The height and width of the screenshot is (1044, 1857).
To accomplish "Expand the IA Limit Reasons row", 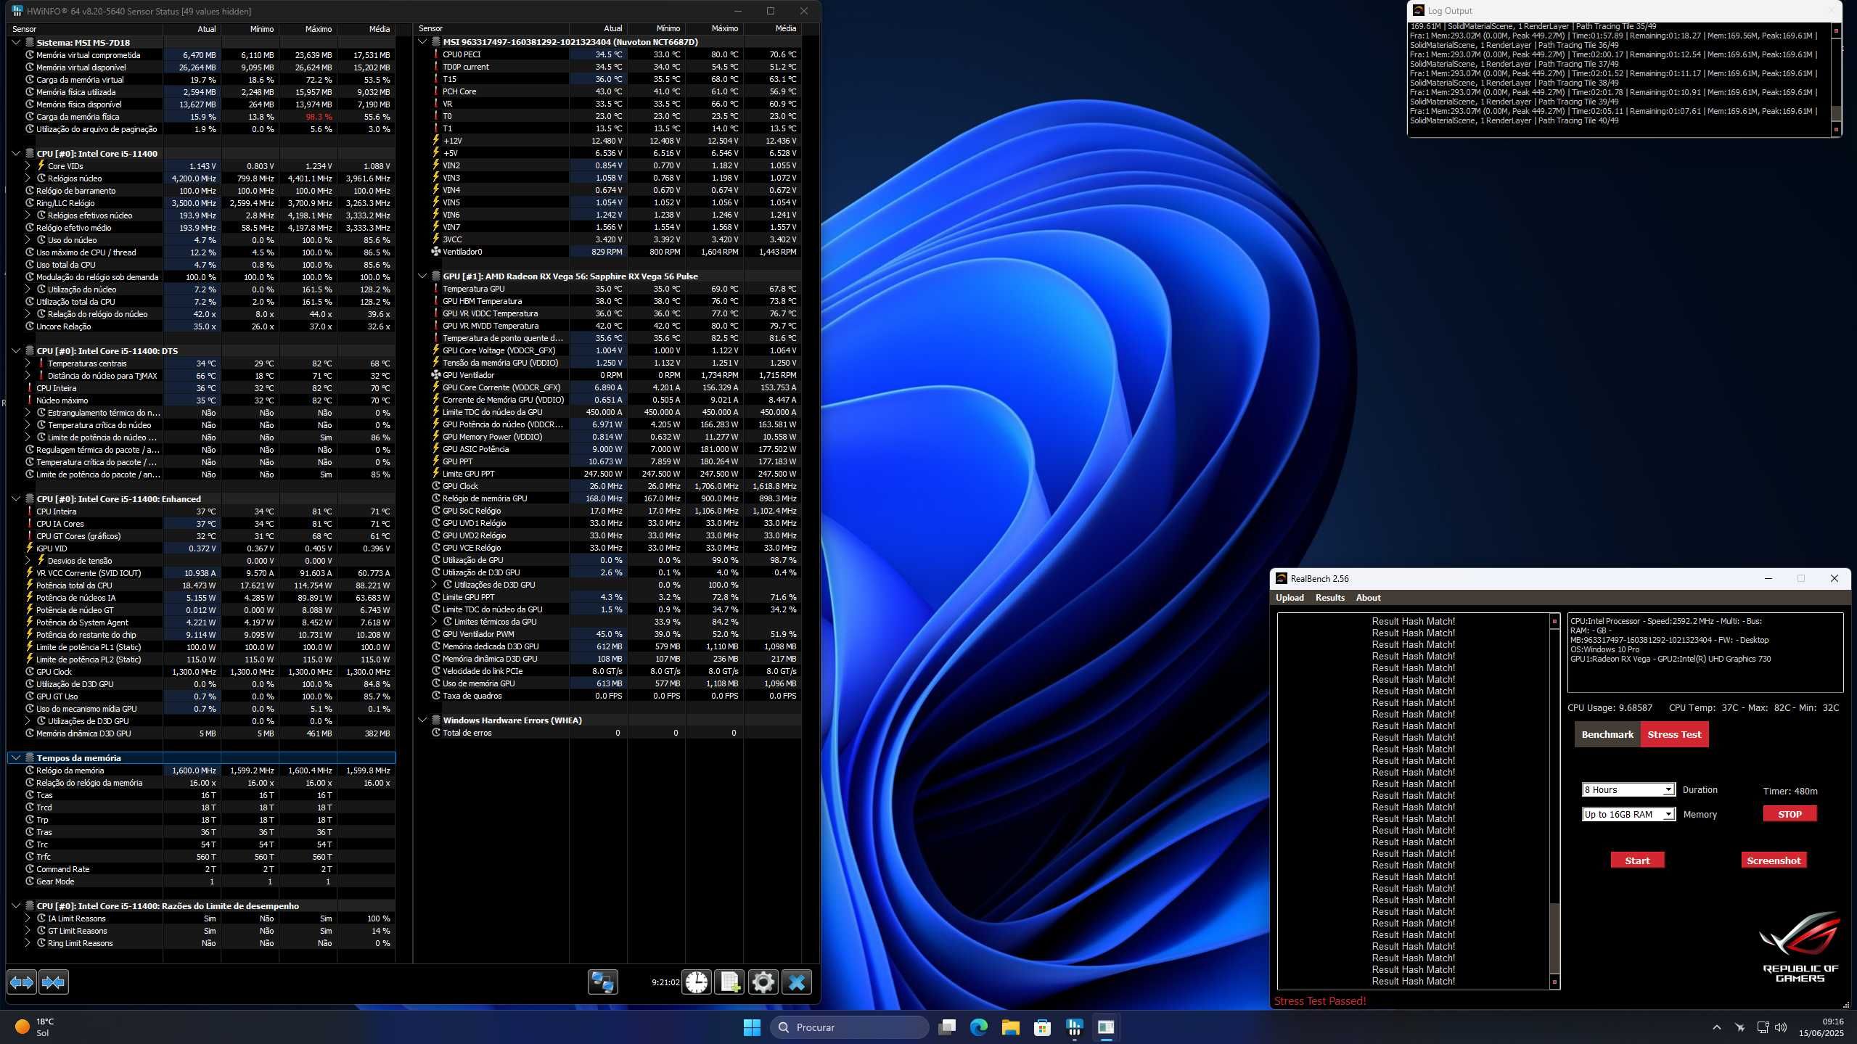I will (28, 918).
